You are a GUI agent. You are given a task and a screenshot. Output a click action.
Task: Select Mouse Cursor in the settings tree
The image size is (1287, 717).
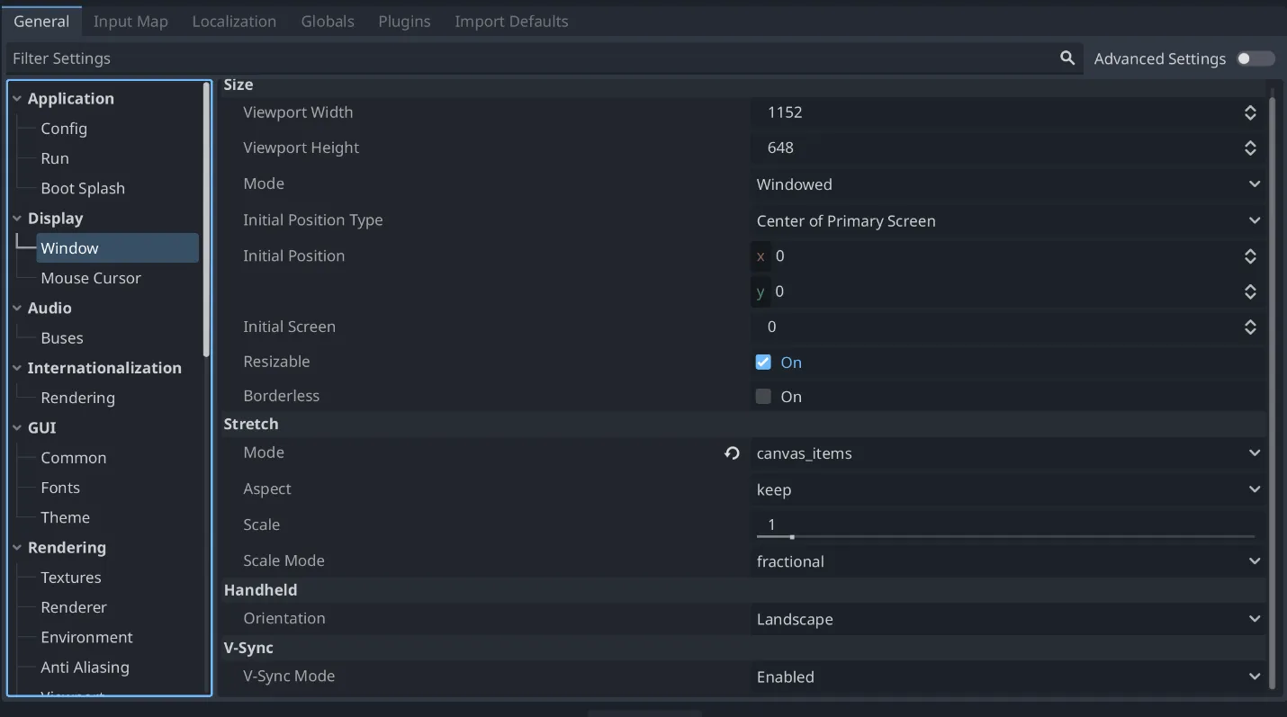coord(91,278)
